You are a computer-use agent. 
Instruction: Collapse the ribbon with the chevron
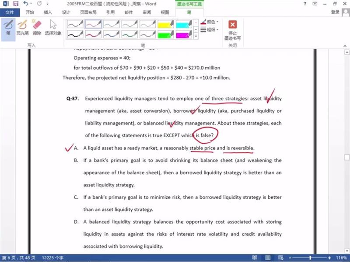pyautogui.click(x=345, y=46)
